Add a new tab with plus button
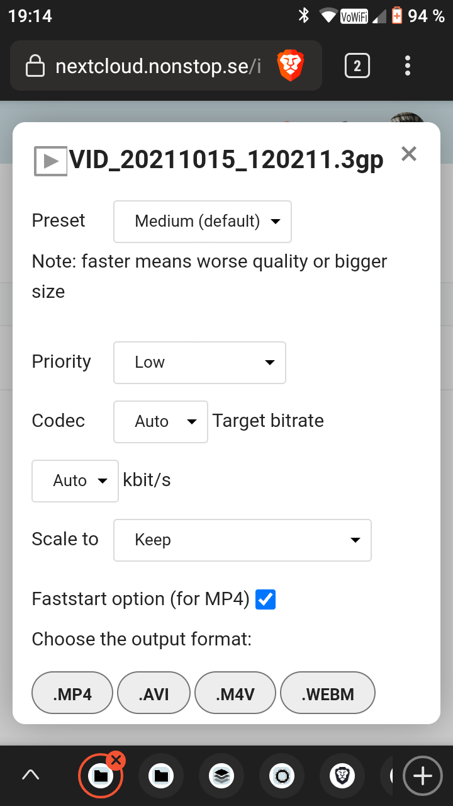This screenshot has height=806, width=453. pyautogui.click(x=422, y=776)
